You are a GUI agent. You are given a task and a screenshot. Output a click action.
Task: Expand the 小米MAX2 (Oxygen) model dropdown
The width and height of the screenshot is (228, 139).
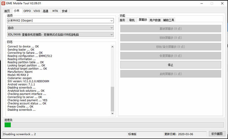pyautogui.click(x=112, y=21)
